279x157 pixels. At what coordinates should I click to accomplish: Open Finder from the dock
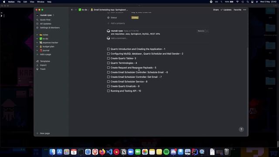click(x=52, y=152)
